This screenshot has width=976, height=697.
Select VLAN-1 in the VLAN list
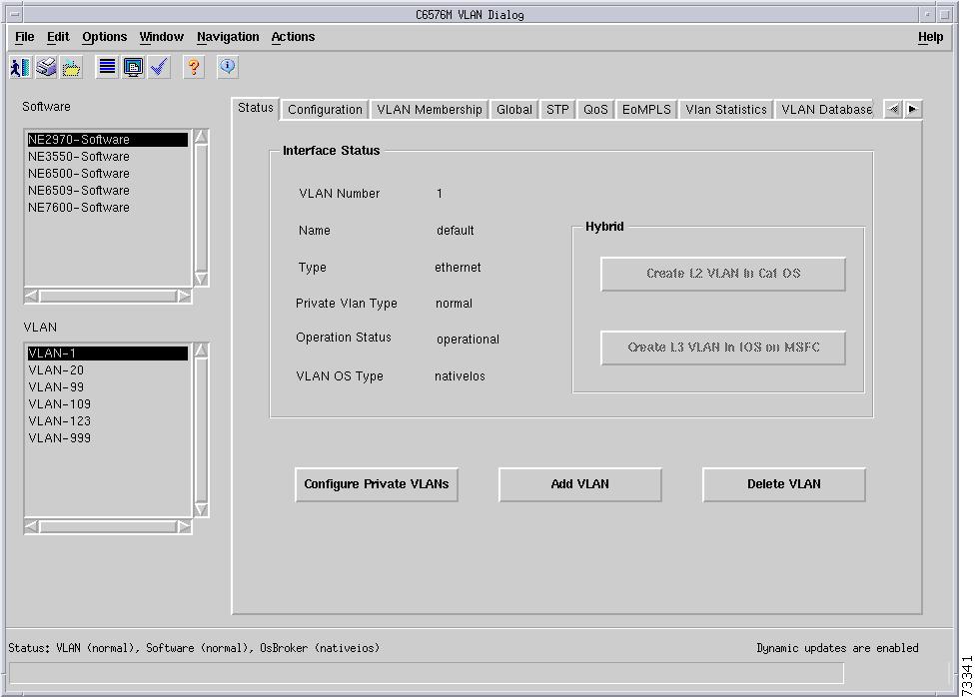click(107, 352)
